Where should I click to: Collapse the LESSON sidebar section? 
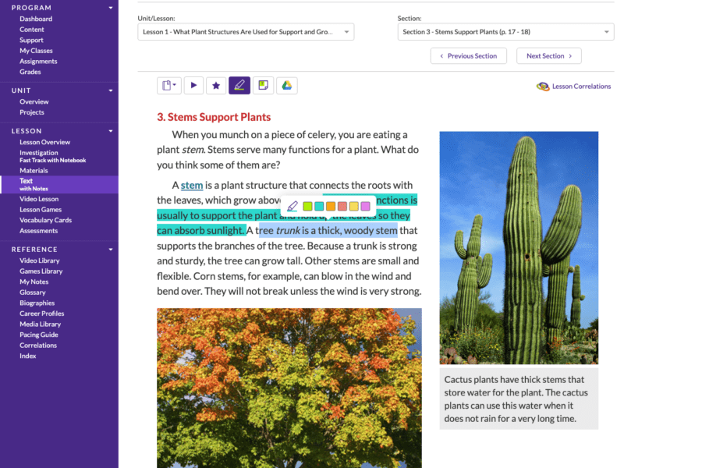click(111, 131)
